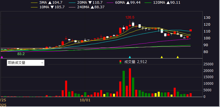220x107 pixels.
Task: Select the 120MA 90.11 legend entry
Action: click(x=162, y=2)
